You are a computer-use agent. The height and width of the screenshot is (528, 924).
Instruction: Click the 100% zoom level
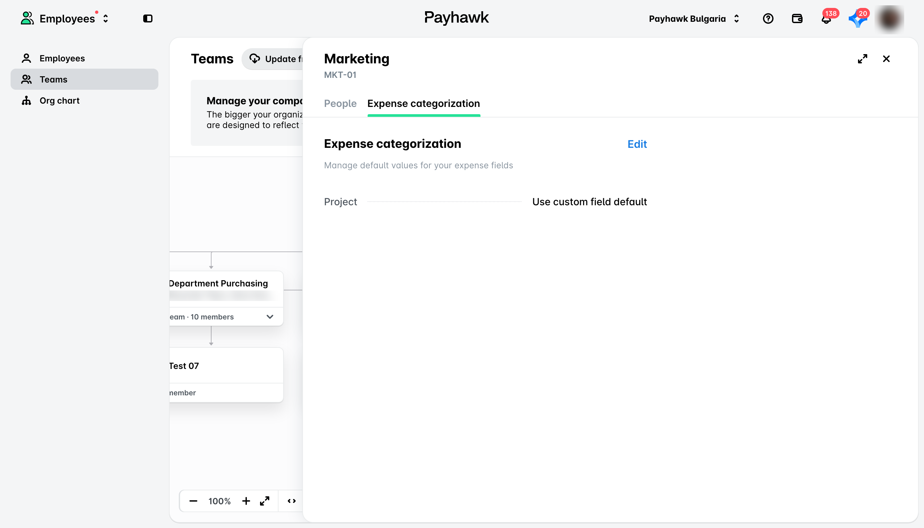tap(219, 501)
